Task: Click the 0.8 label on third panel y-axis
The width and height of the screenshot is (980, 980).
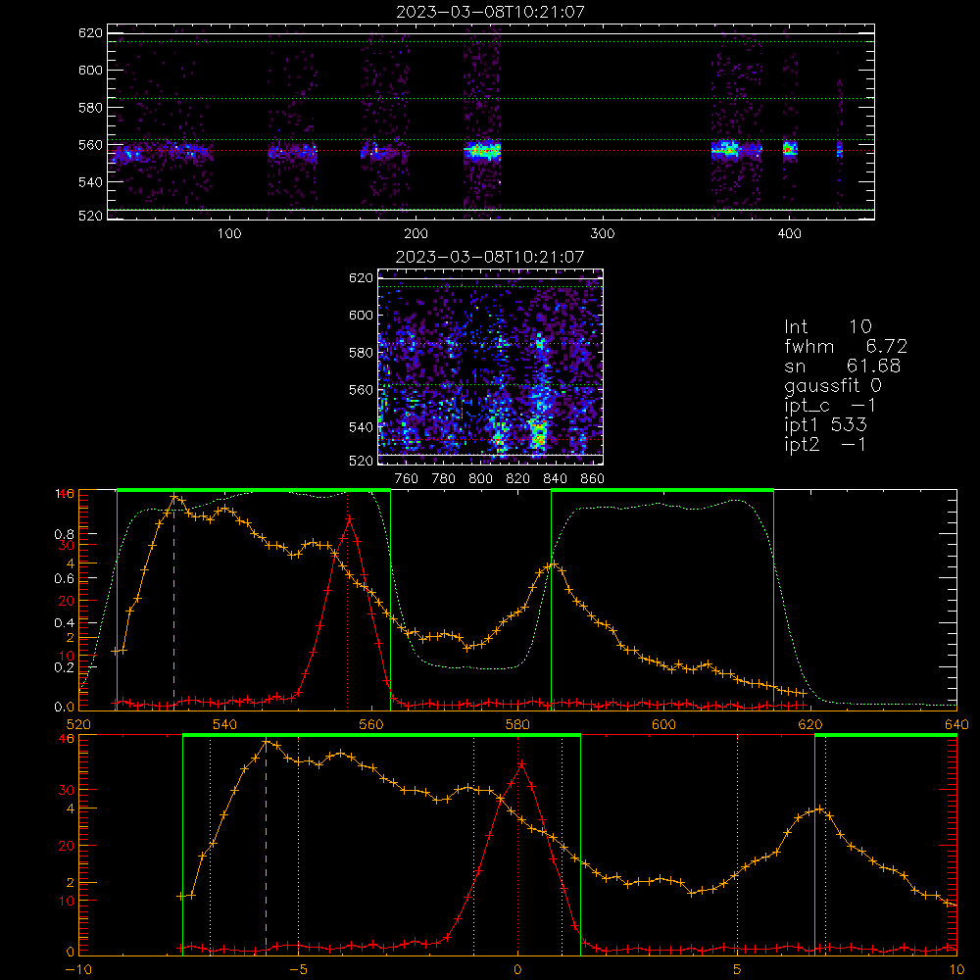Action: [64, 534]
